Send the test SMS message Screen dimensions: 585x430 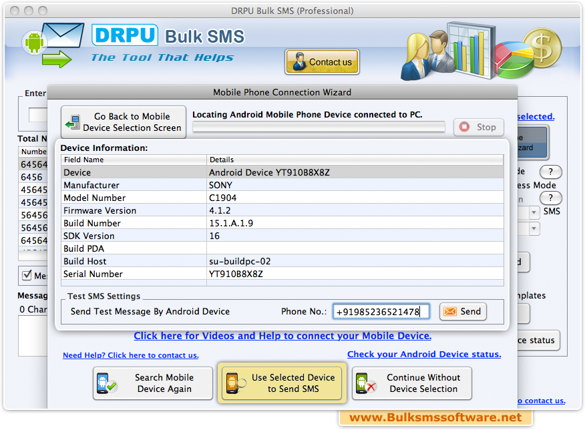click(x=463, y=311)
